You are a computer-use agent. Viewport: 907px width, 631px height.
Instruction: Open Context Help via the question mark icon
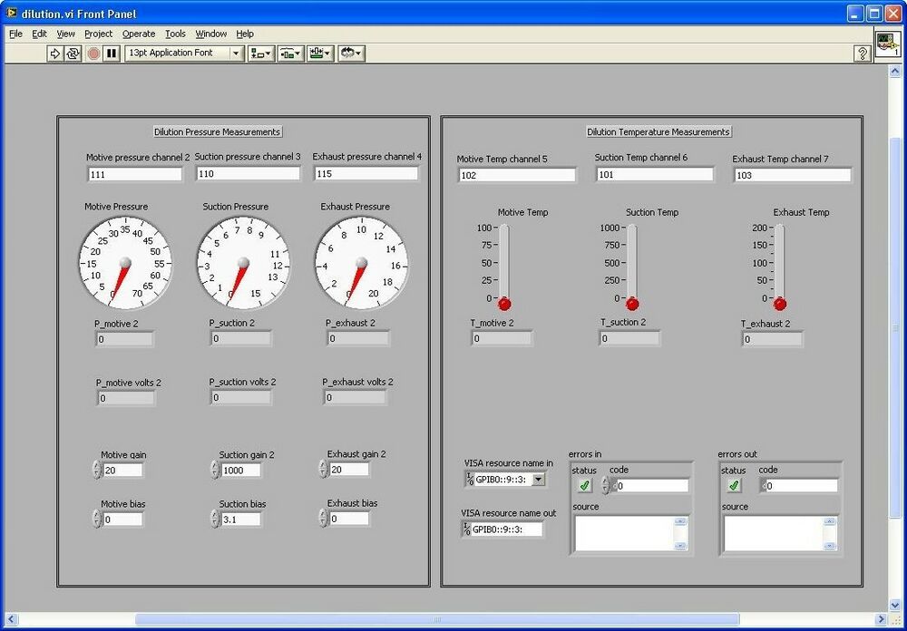click(862, 53)
